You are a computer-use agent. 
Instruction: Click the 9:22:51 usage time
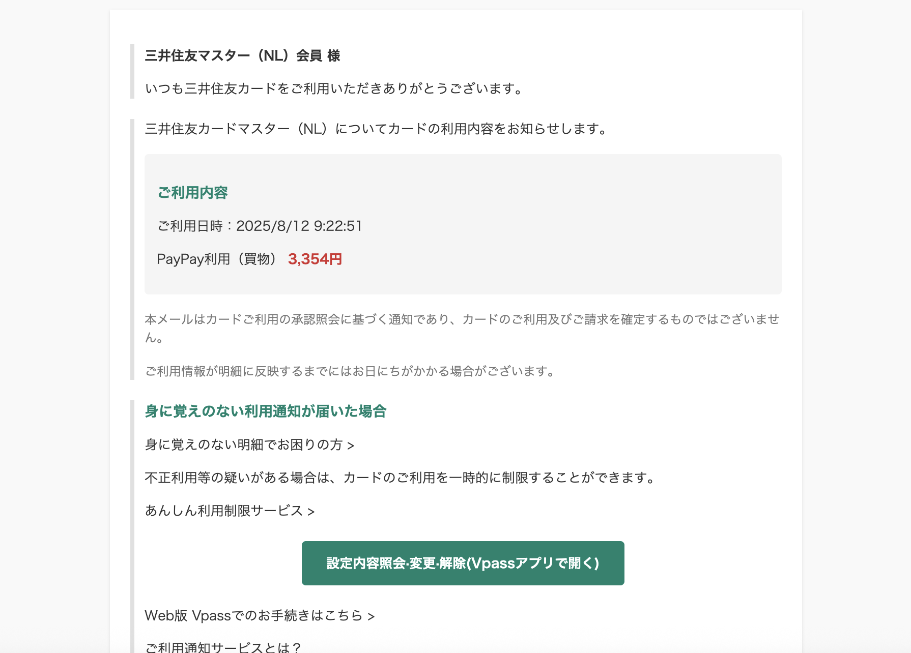pyautogui.click(x=338, y=226)
